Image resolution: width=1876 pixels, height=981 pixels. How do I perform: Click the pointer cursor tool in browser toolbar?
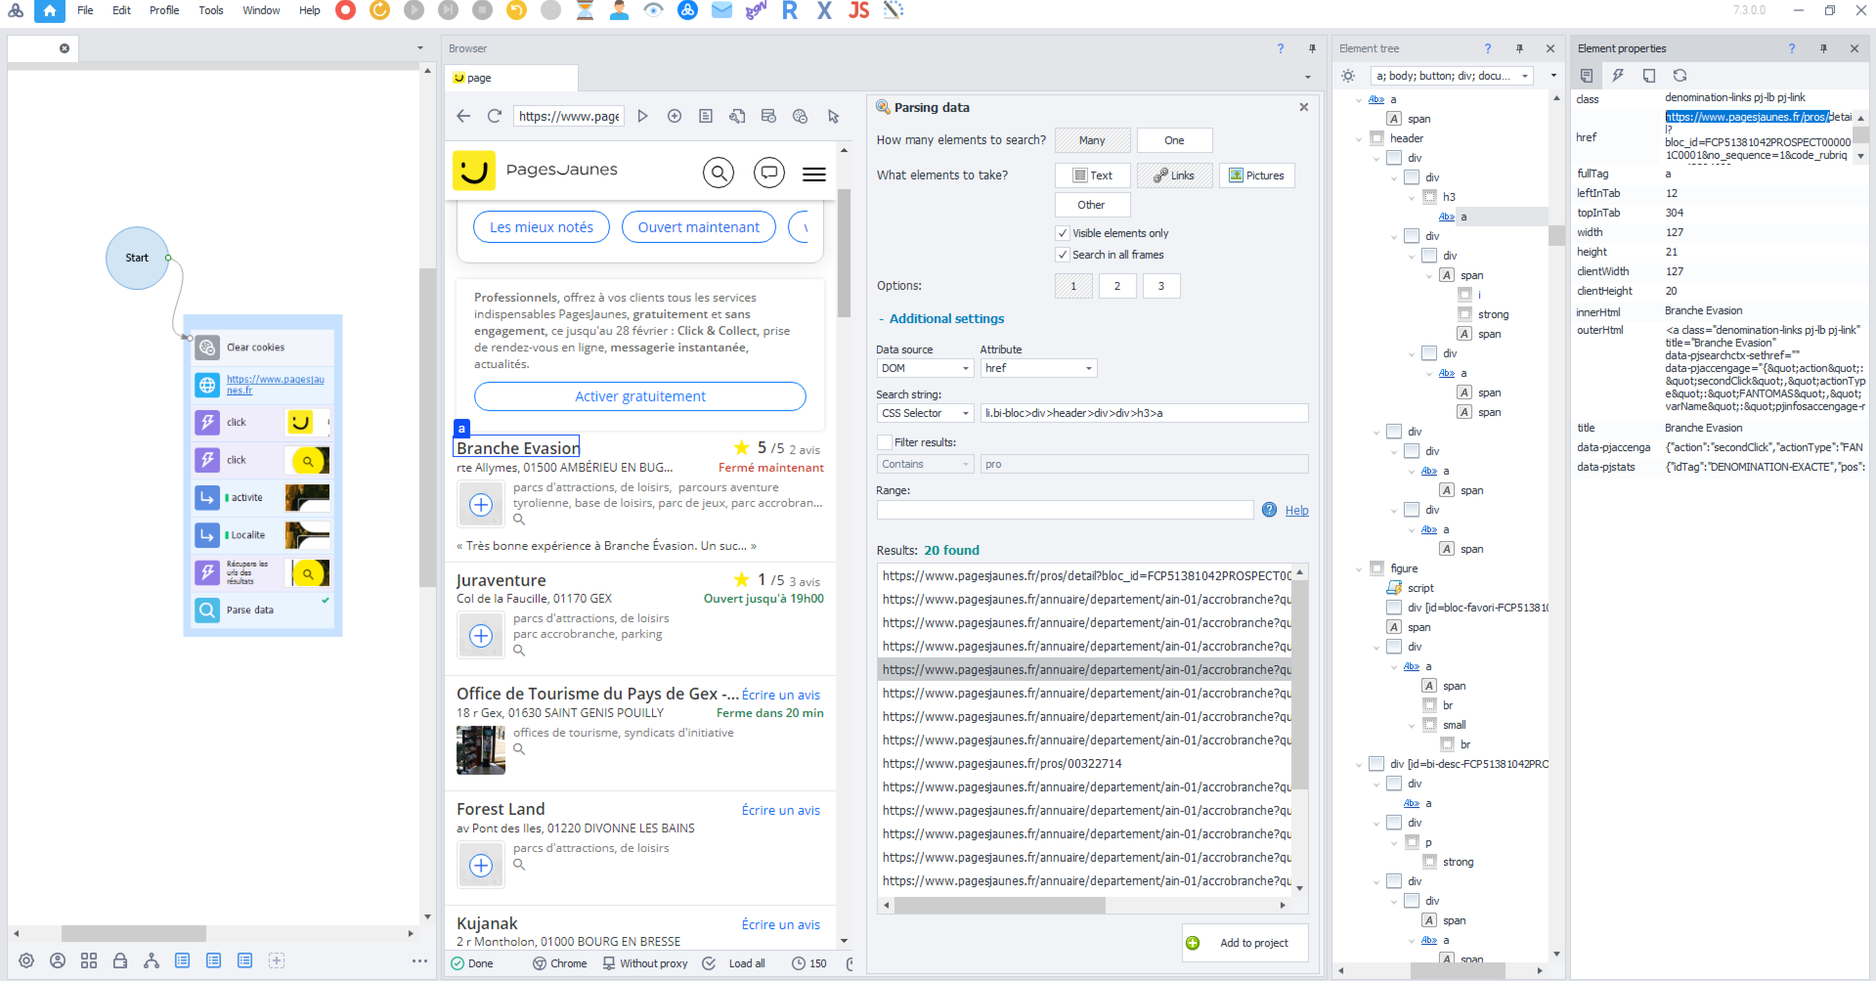tap(833, 116)
